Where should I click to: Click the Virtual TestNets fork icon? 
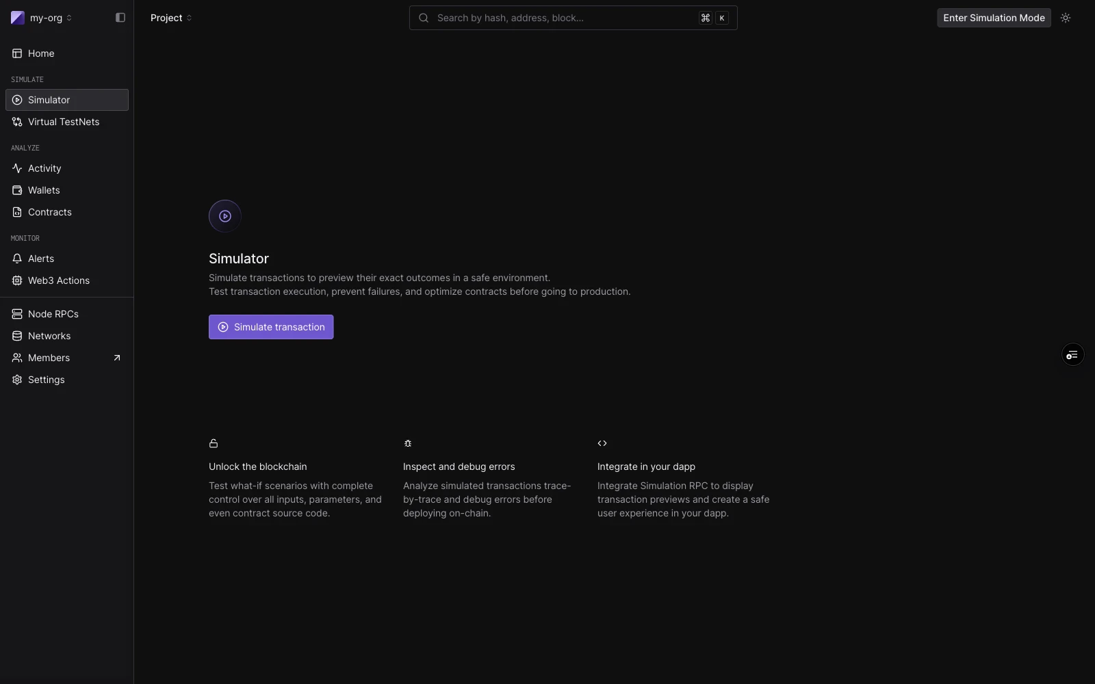click(x=17, y=122)
